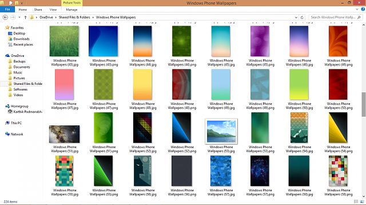Select blue camouflage wallpaper (57).jpg
The image size is (366, 205).
click(x=221, y=171)
